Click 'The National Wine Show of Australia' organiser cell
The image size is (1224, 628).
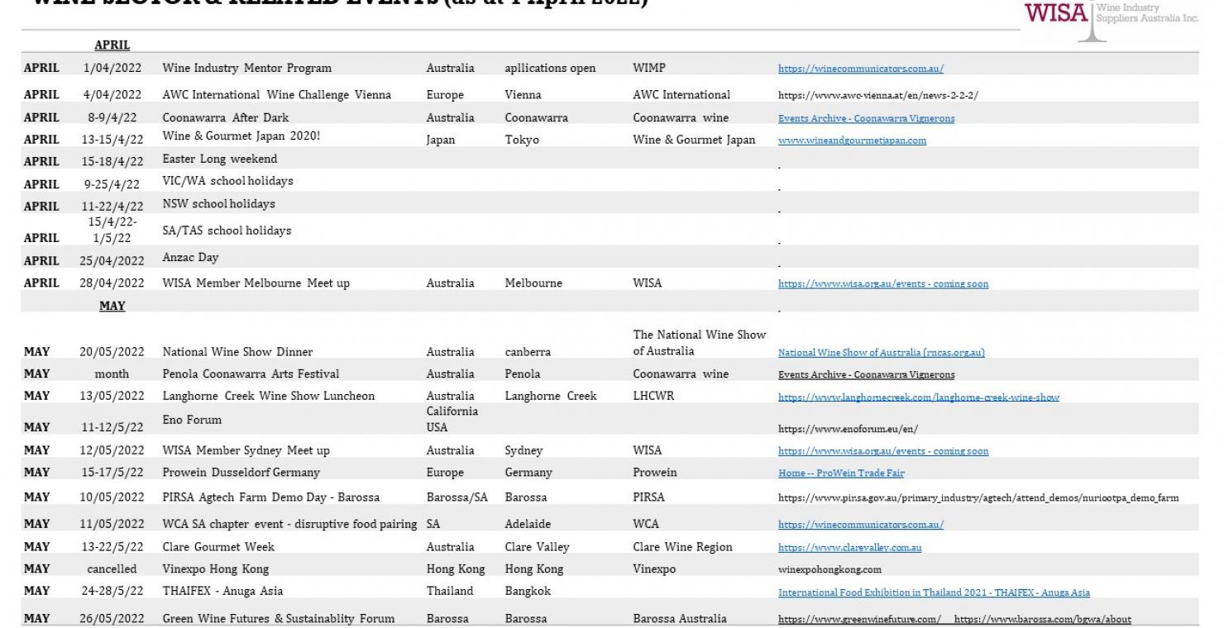[700, 343]
